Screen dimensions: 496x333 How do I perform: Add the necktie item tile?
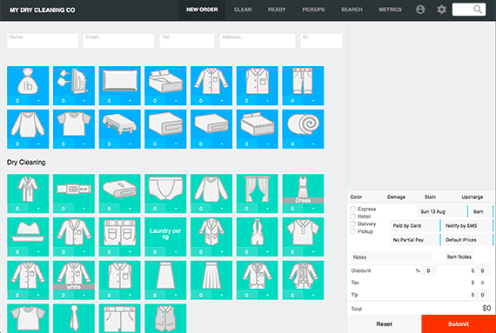(74, 318)
